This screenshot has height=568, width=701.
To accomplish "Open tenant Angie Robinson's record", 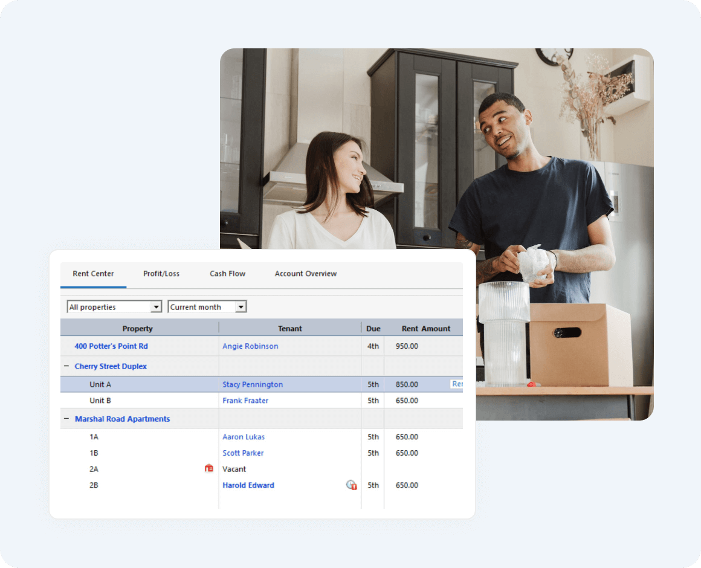I will [x=250, y=346].
